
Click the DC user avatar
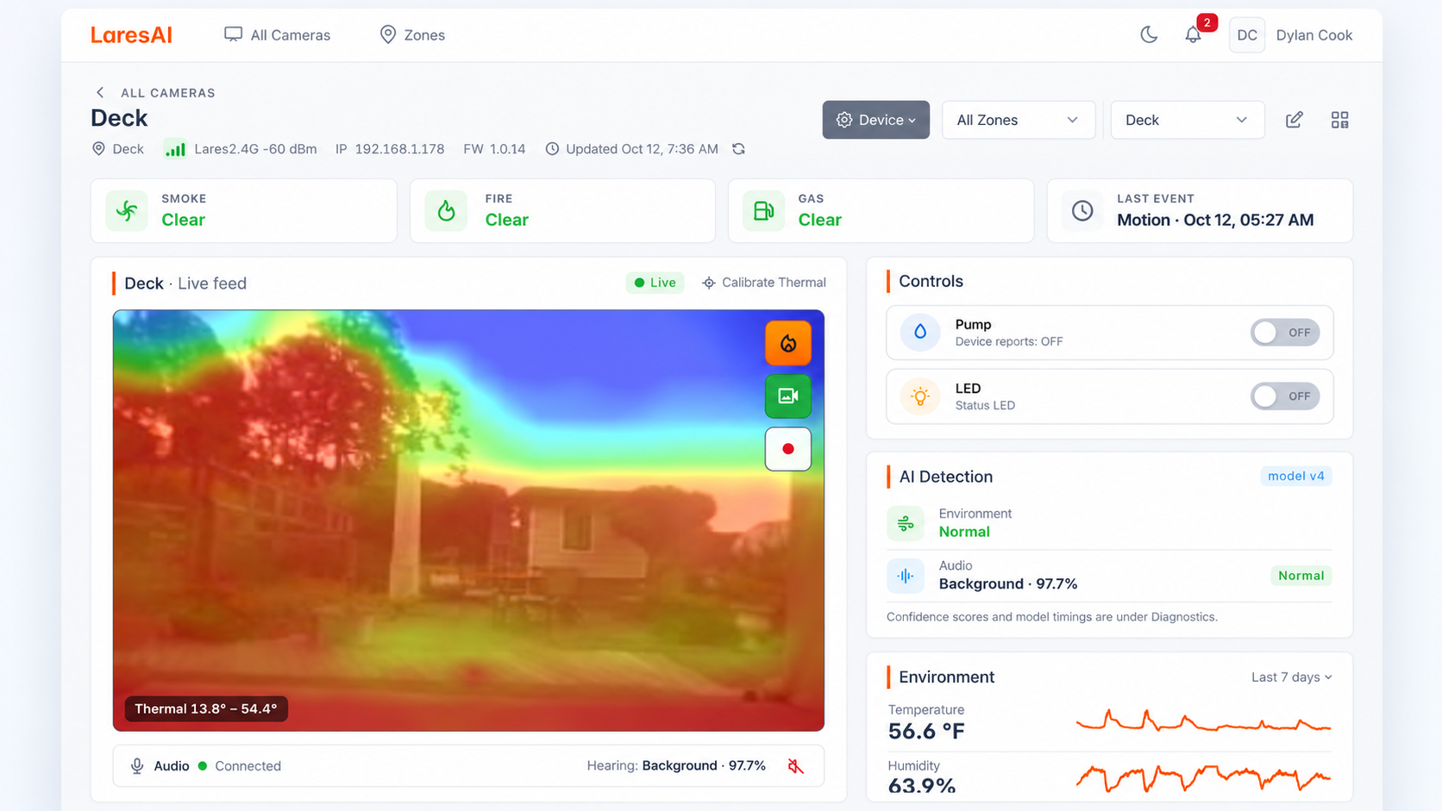pyautogui.click(x=1247, y=35)
